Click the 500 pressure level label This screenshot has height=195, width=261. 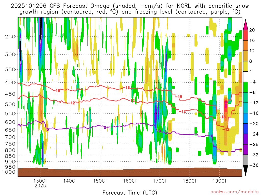[10, 104]
